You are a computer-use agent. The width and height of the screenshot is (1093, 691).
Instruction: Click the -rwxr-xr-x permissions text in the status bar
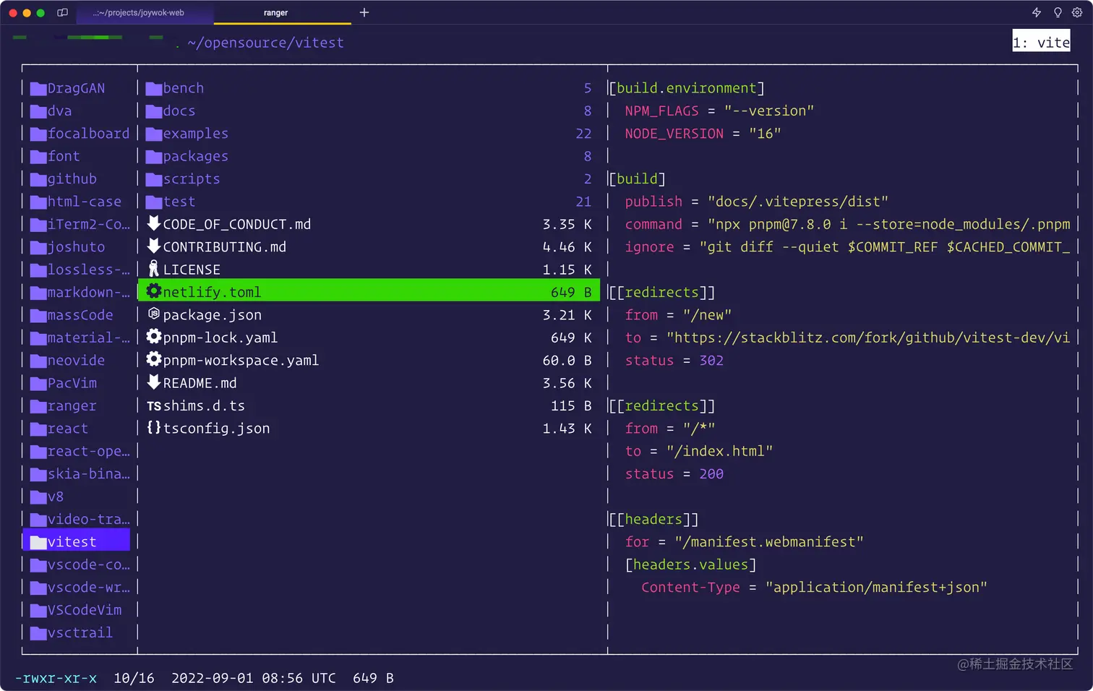point(56,678)
